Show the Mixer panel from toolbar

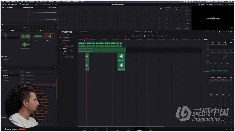201,4
